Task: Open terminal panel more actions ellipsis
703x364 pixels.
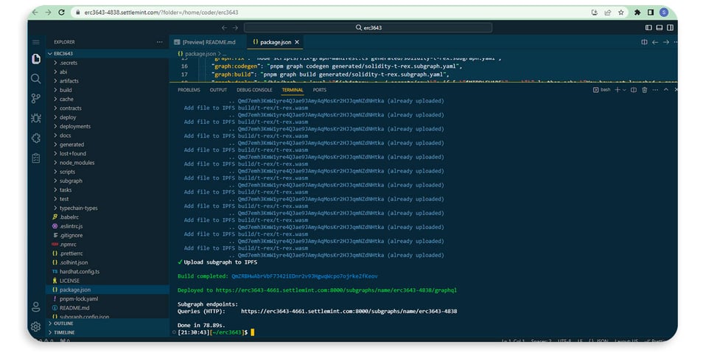Action: pos(655,90)
